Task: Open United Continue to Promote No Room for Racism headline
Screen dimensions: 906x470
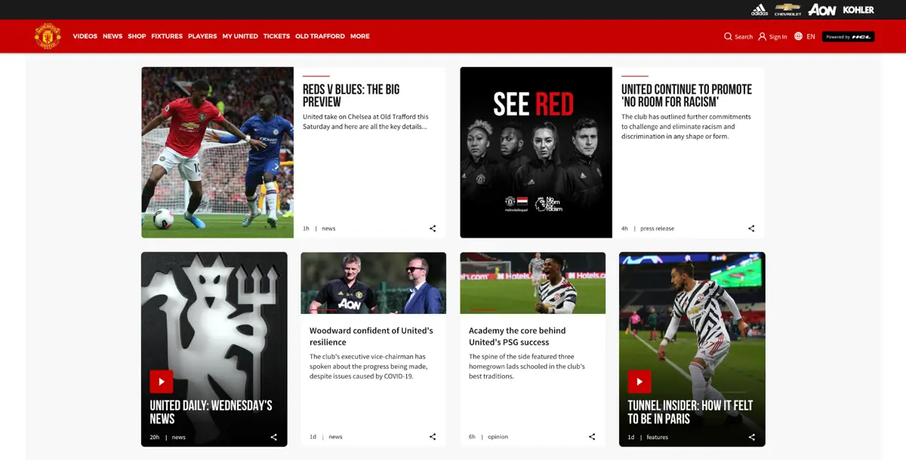Action: 686,96
